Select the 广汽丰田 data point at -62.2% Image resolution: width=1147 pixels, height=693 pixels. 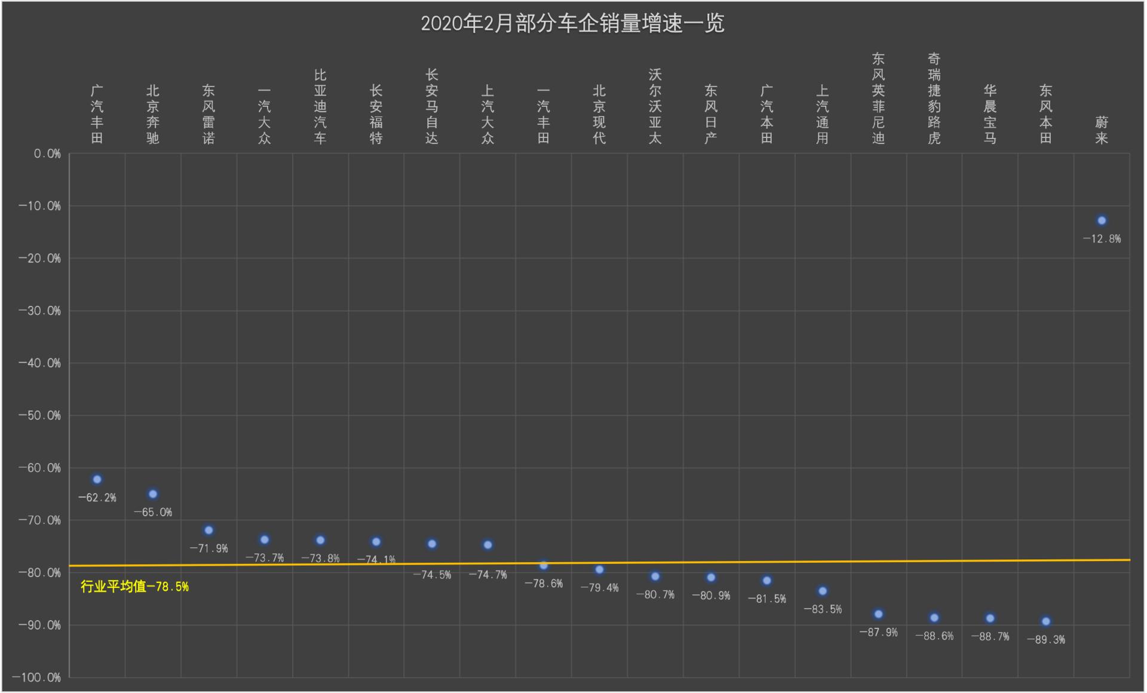click(x=97, y=479)
